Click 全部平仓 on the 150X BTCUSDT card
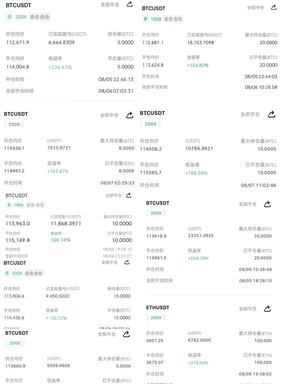 [x=255, y=8]
